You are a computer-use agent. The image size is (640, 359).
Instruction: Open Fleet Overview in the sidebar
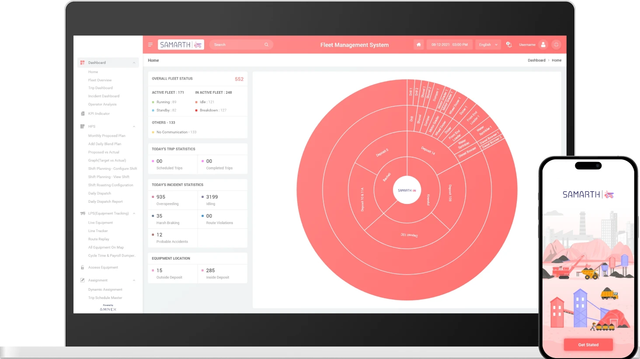click(x=100, y=80)
